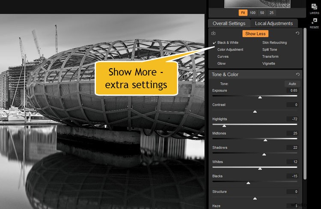This screenshot has height=209, width=321.
Task: Click the black and white photo preview
Action: tap(102, 111)
